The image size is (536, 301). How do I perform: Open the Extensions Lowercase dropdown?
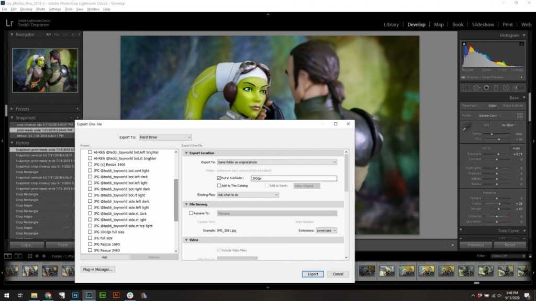pos(327,230)
